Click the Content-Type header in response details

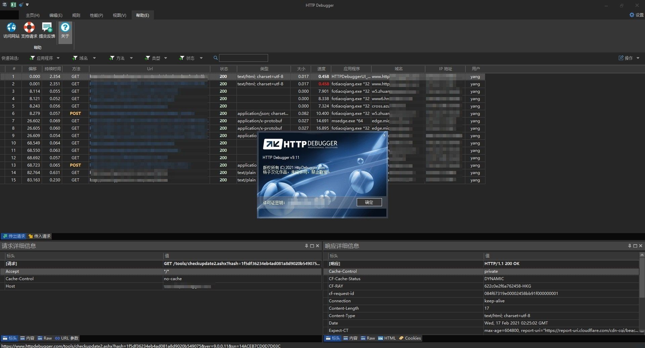(x=481, y=316)
